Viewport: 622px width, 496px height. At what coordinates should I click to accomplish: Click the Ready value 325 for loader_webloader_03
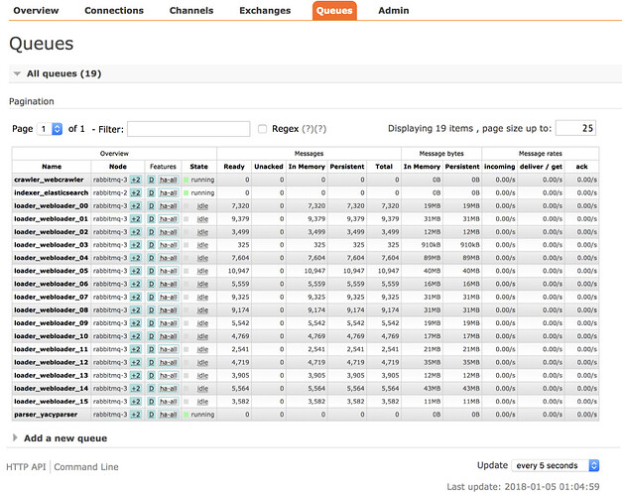243,245
